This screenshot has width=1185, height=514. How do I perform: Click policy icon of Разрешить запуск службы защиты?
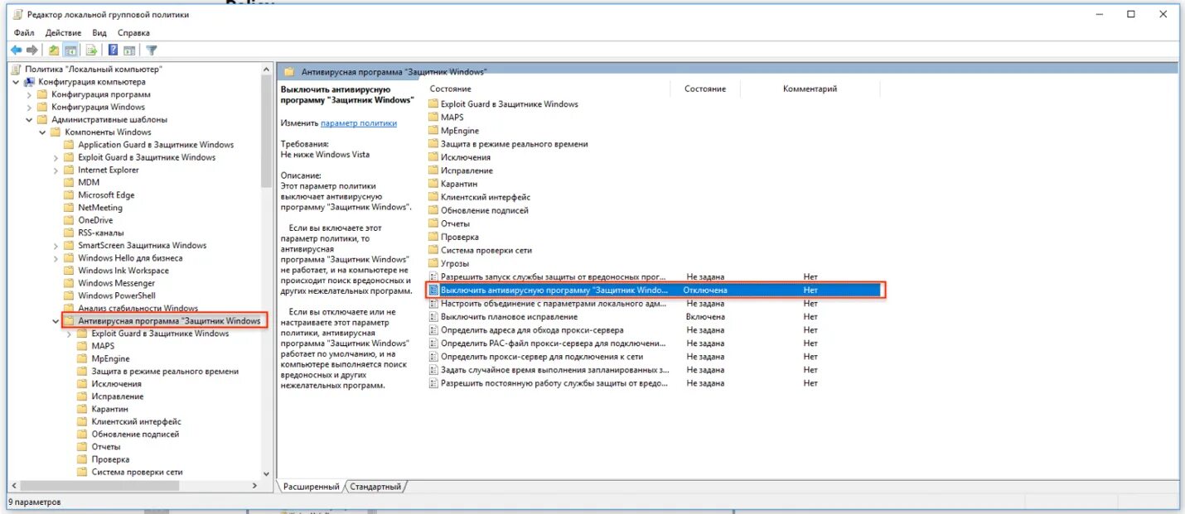433,277
